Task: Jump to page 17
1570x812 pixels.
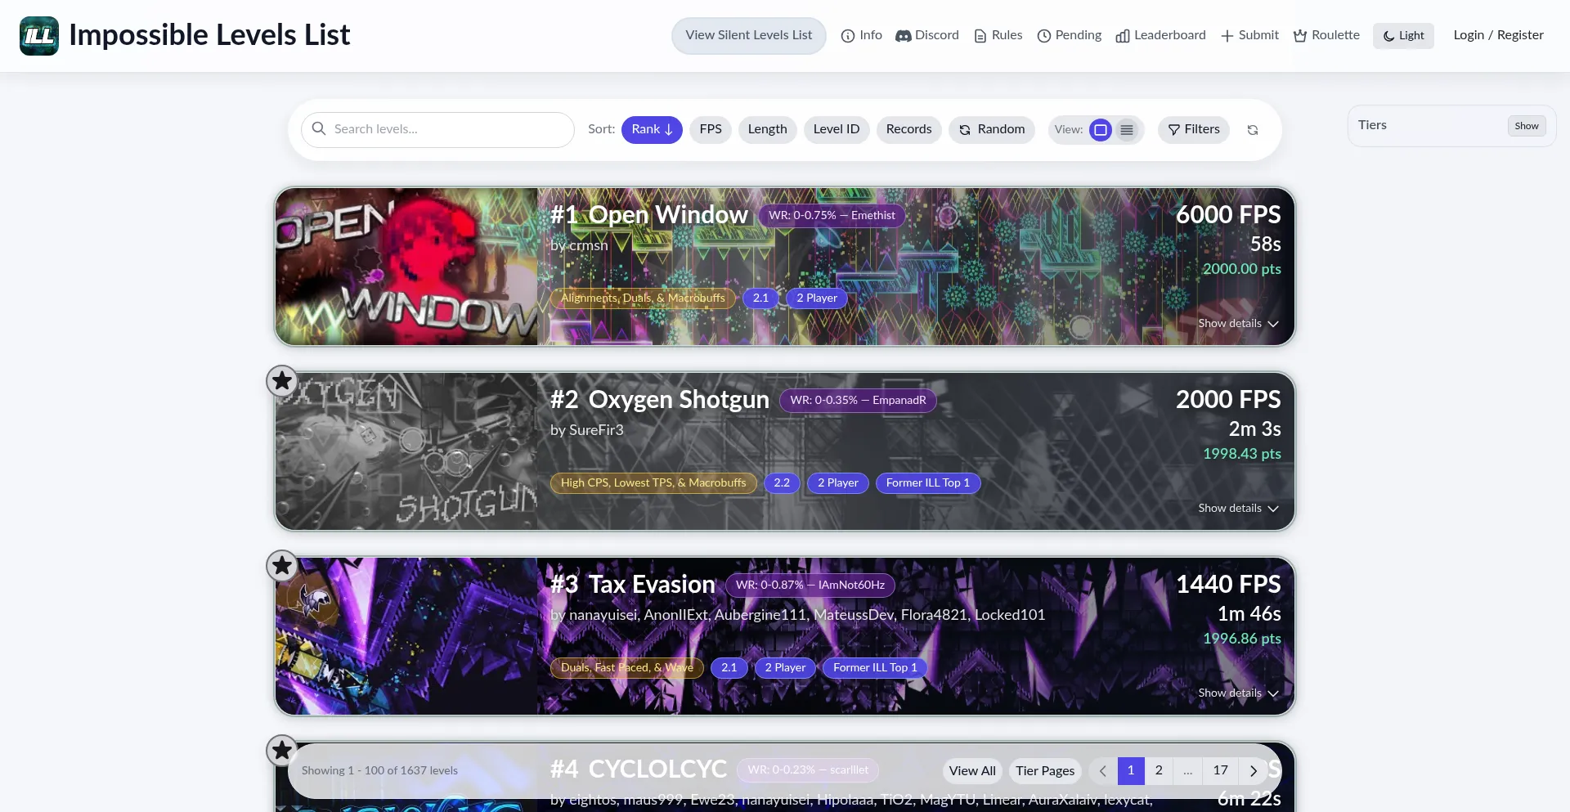Action: point(1221,771)
